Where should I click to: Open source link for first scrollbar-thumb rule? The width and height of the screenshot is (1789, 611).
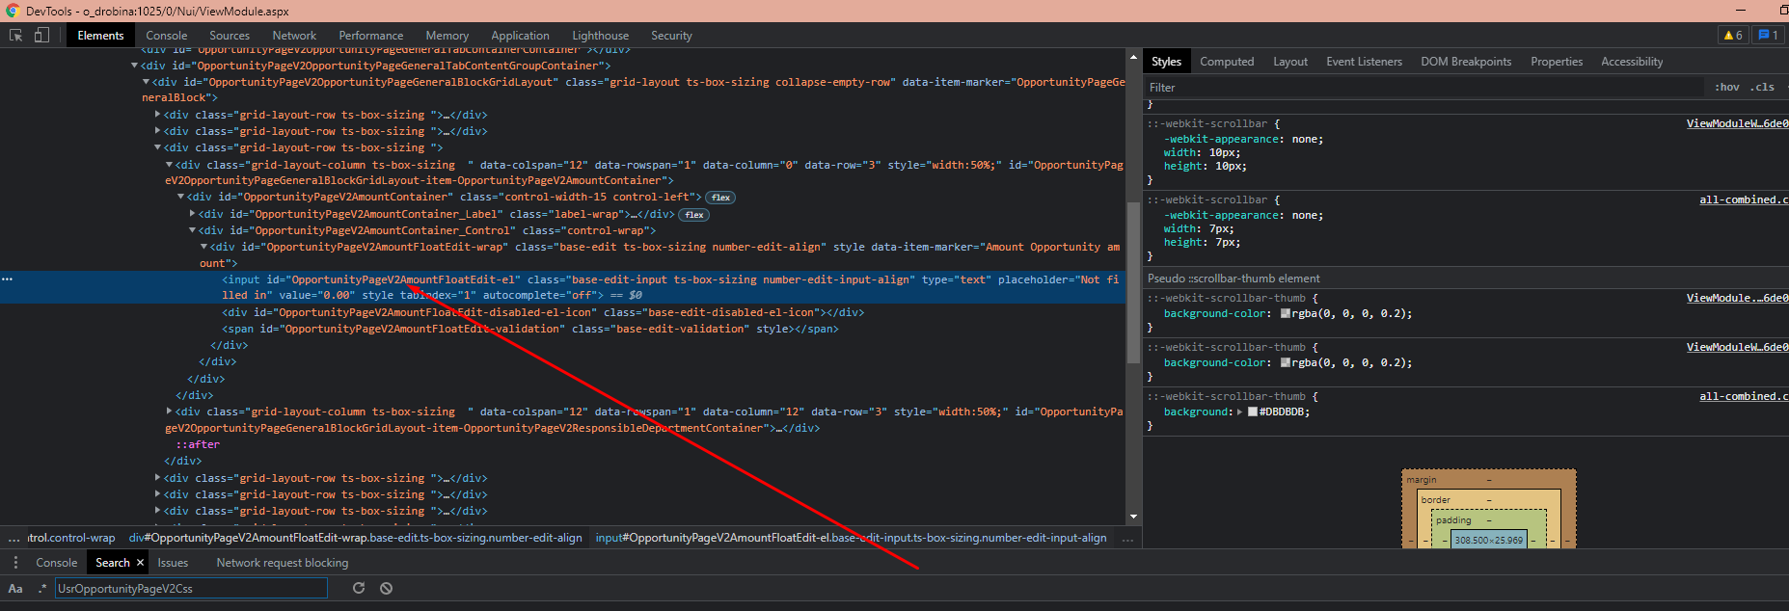click(x=1737, y=299)
